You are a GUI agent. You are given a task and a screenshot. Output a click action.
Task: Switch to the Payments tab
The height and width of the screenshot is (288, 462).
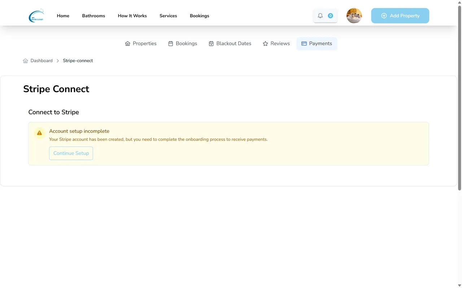click(317, 43)
